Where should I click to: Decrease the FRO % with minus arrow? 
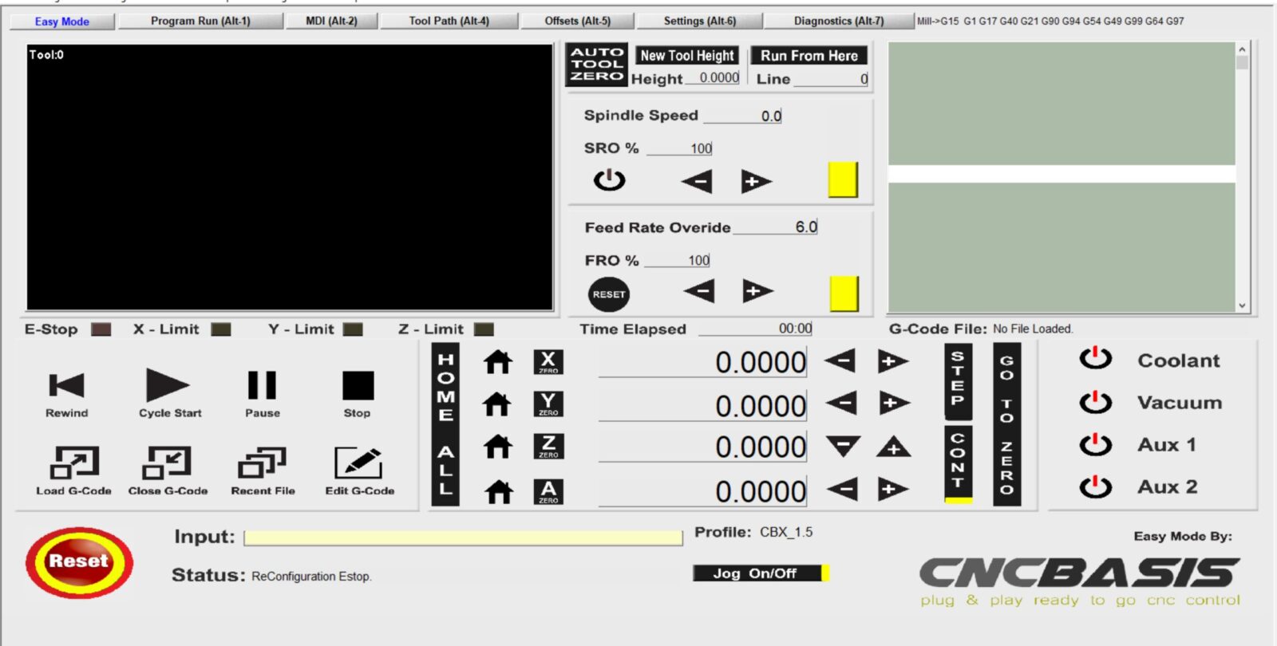(699, 291)
